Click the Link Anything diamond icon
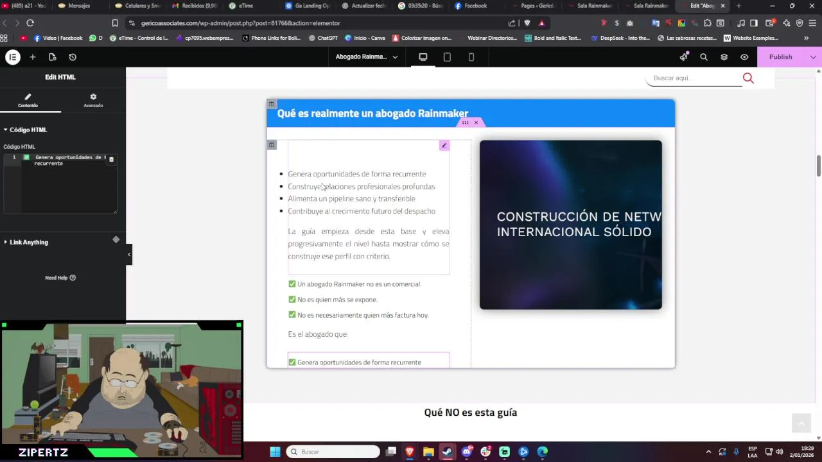822x462 pixels. [116, 240]
